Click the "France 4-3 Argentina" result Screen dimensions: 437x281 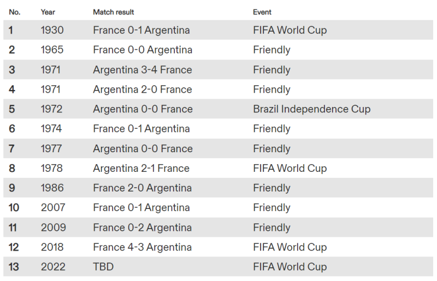[x=143, y=247]
